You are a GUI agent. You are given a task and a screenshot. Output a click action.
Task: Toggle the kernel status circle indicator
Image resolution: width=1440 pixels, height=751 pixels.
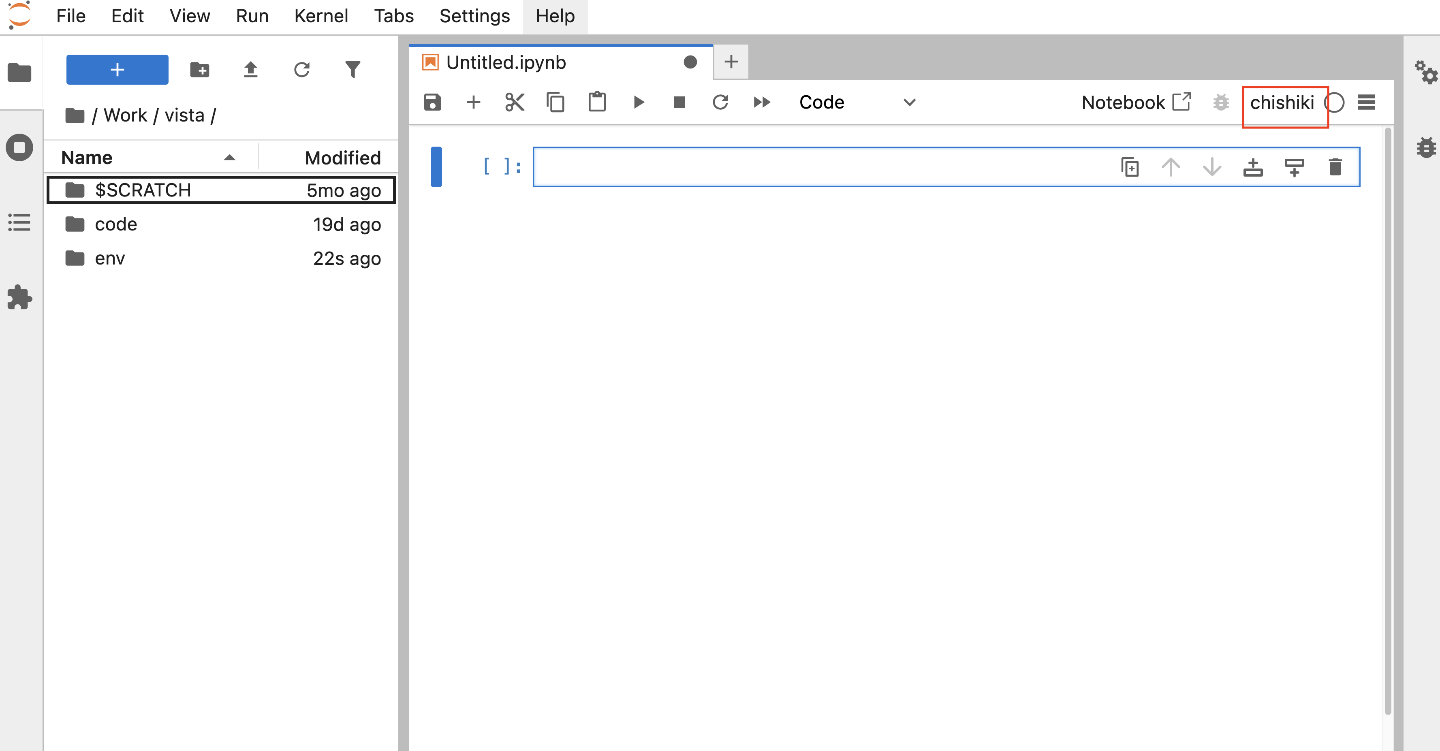[x=1335, y=102]
